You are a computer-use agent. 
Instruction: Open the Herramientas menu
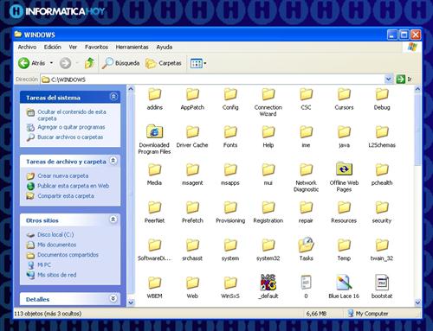coord(132,47)
